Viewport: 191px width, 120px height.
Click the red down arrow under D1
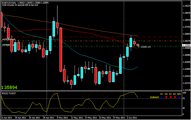171,97
